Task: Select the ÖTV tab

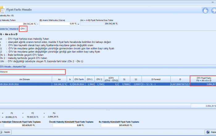Action: [23, 29]
